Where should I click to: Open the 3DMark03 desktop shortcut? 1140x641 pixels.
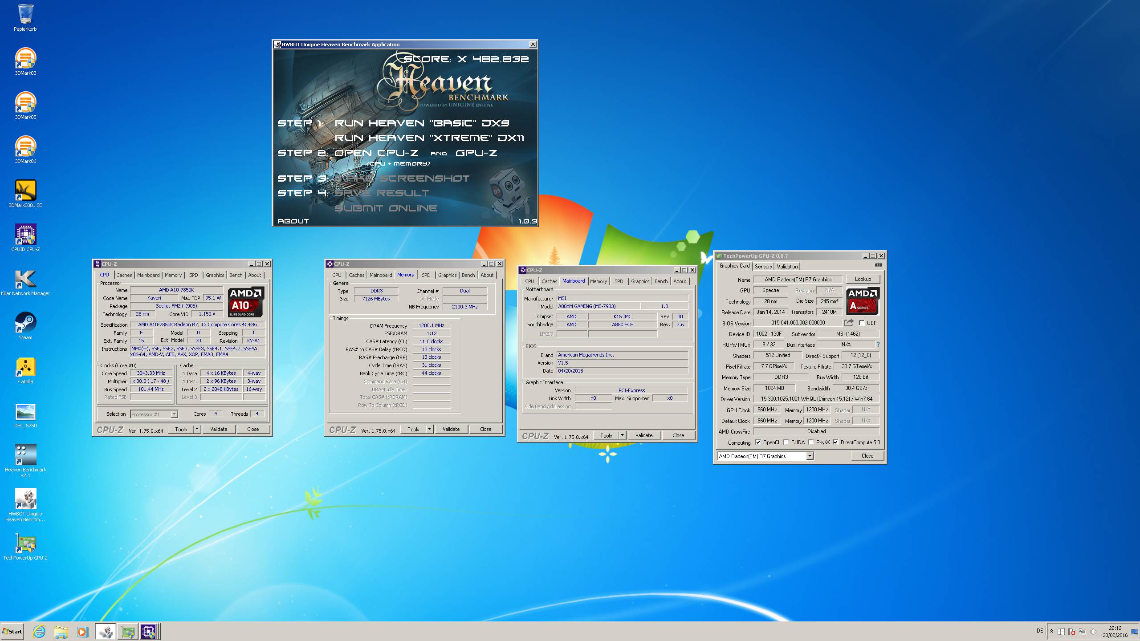(x=25, y=61)
